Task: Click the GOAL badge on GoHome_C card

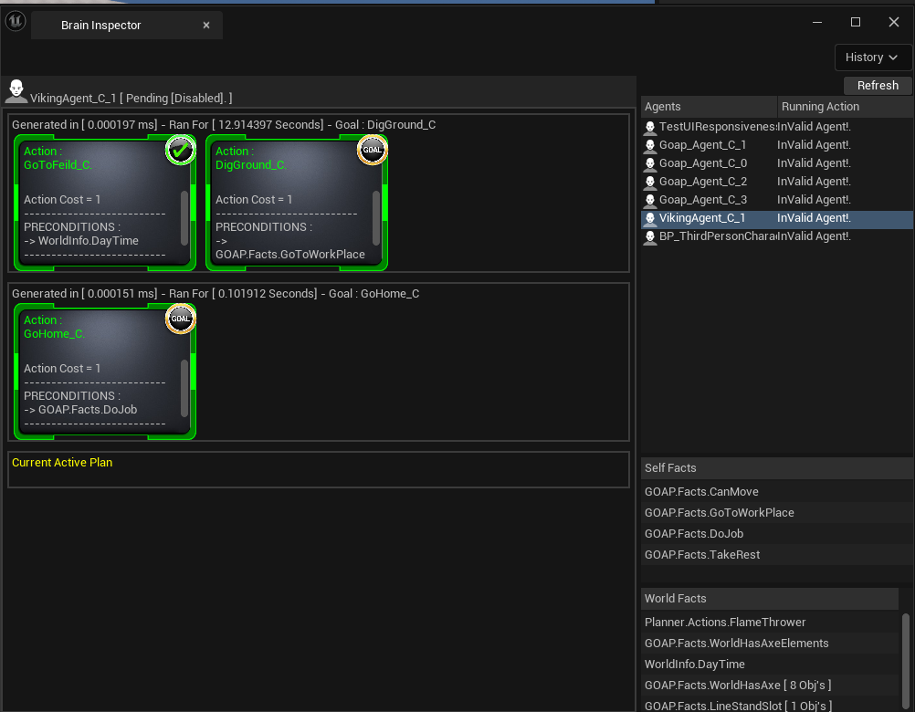Action: click(180, 319)
